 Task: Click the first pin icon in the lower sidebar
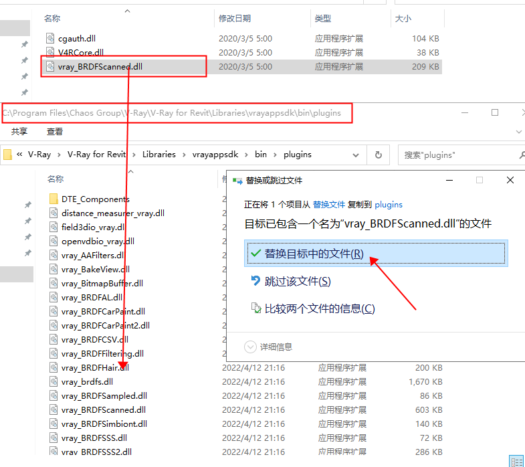coord(27,205)
